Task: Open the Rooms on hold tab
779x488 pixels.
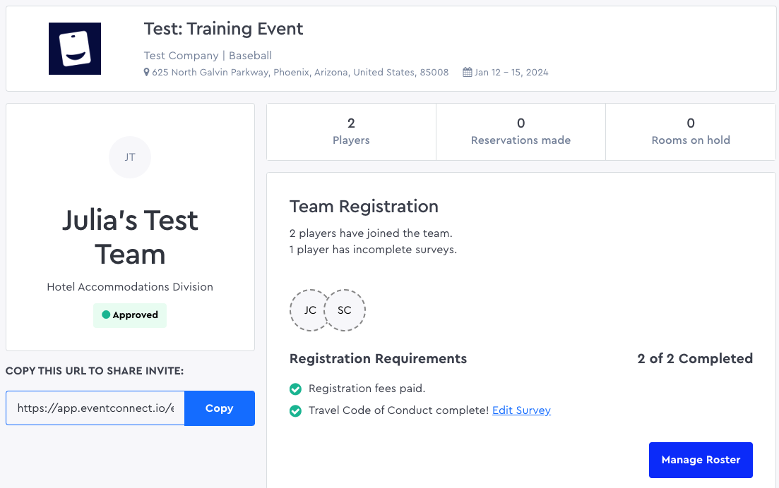Action: 690,132
